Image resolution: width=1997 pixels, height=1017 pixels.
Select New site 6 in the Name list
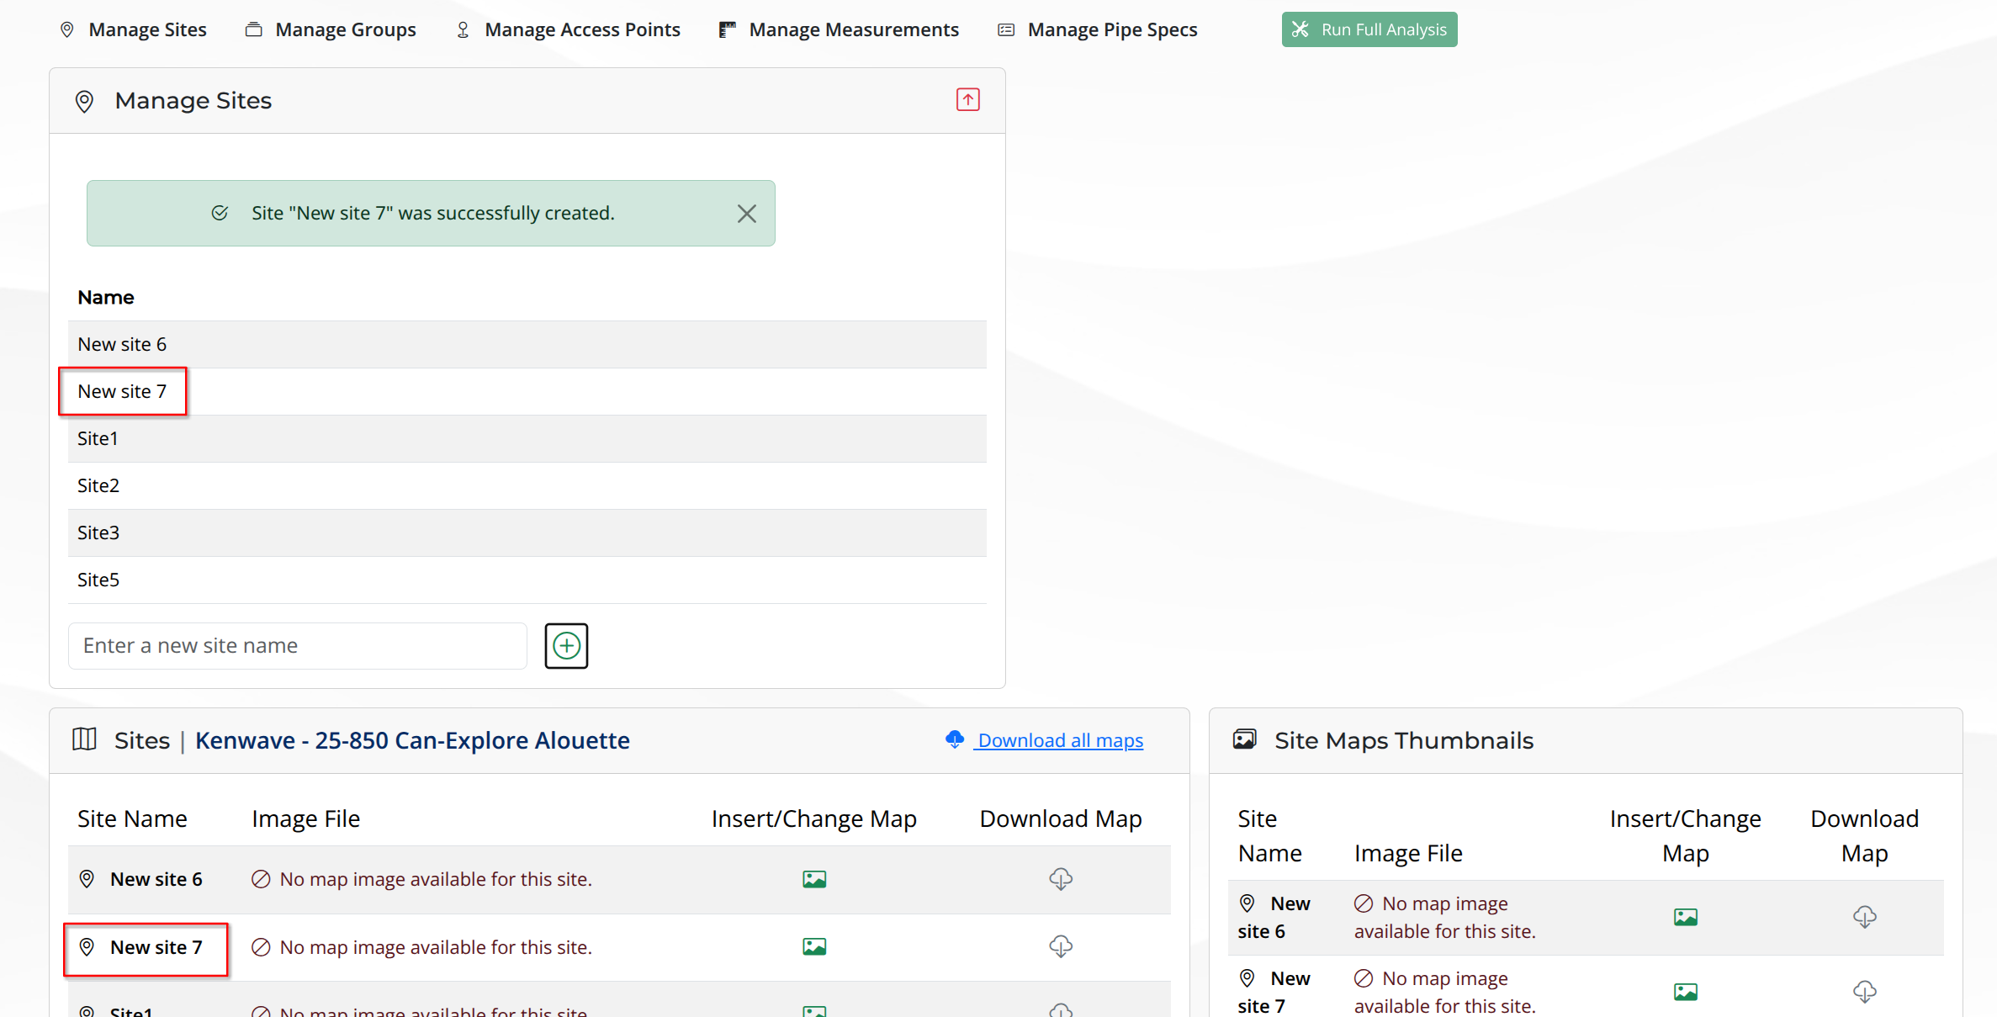click(527, 344)
